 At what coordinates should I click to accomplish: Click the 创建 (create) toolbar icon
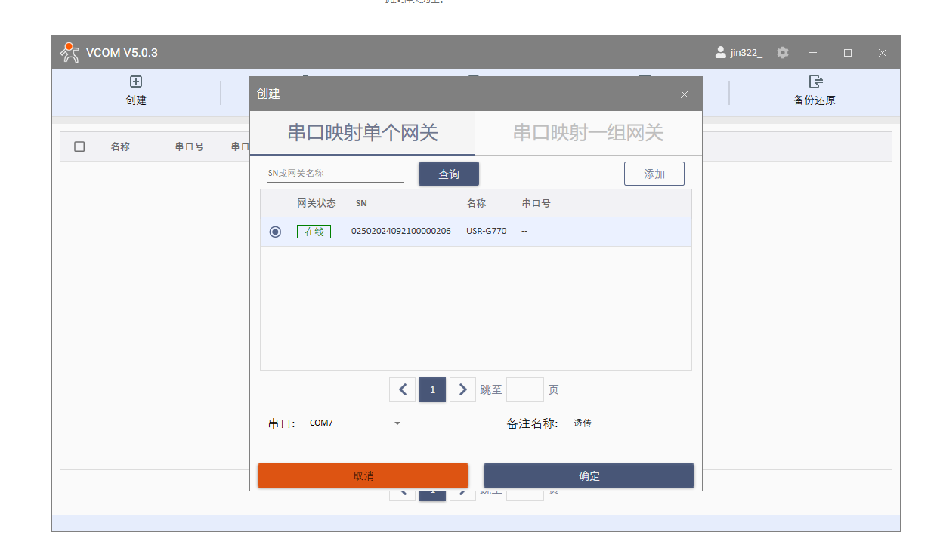tap(136, 82)
